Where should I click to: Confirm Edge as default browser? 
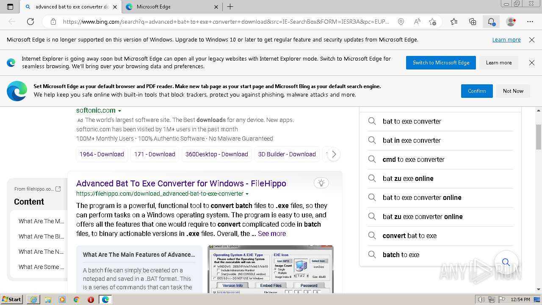pyautogui.click(x=477, y=91)
